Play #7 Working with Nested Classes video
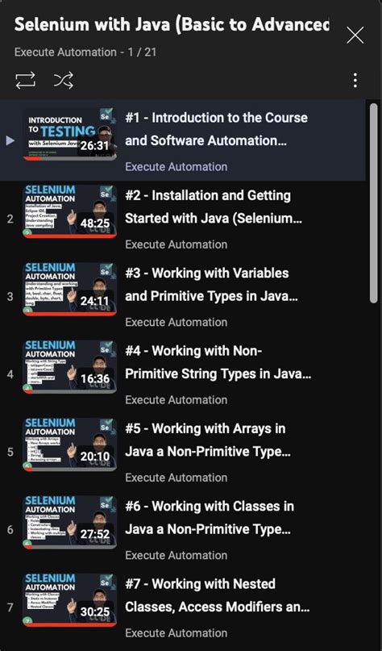 click(218, 595)
